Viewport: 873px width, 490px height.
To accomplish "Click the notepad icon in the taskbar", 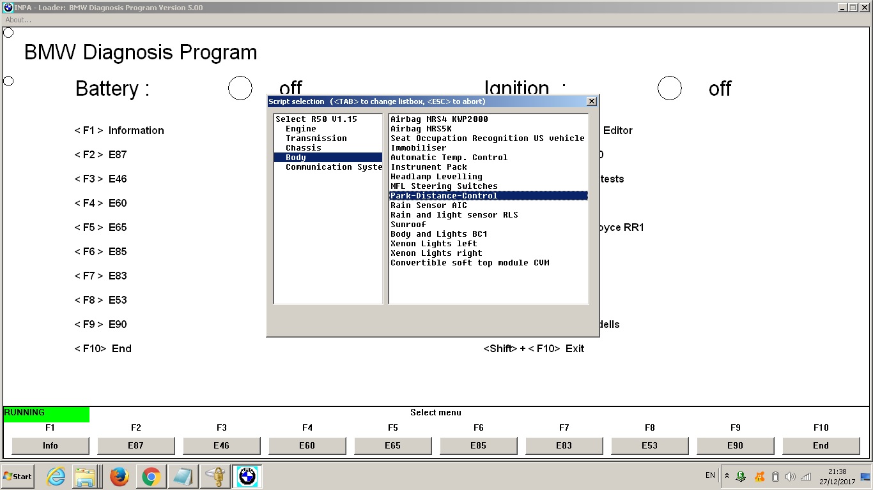I will (x=183, y=477).
